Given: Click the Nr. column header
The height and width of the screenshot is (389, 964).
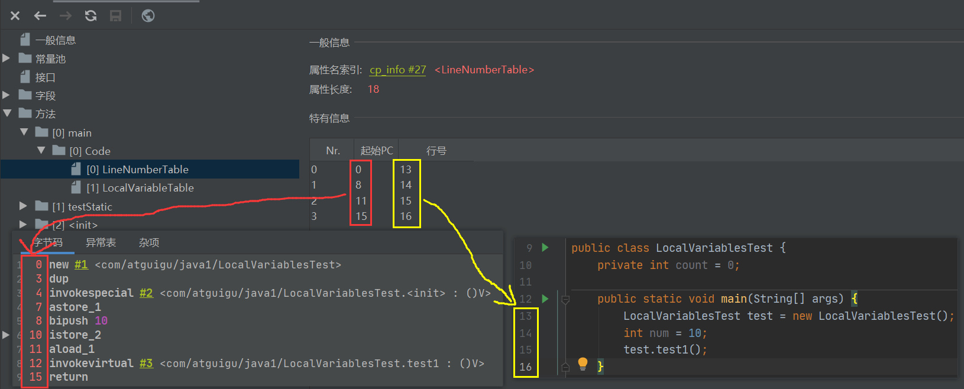Looking at the screenshot, I should tap(333, 151).
